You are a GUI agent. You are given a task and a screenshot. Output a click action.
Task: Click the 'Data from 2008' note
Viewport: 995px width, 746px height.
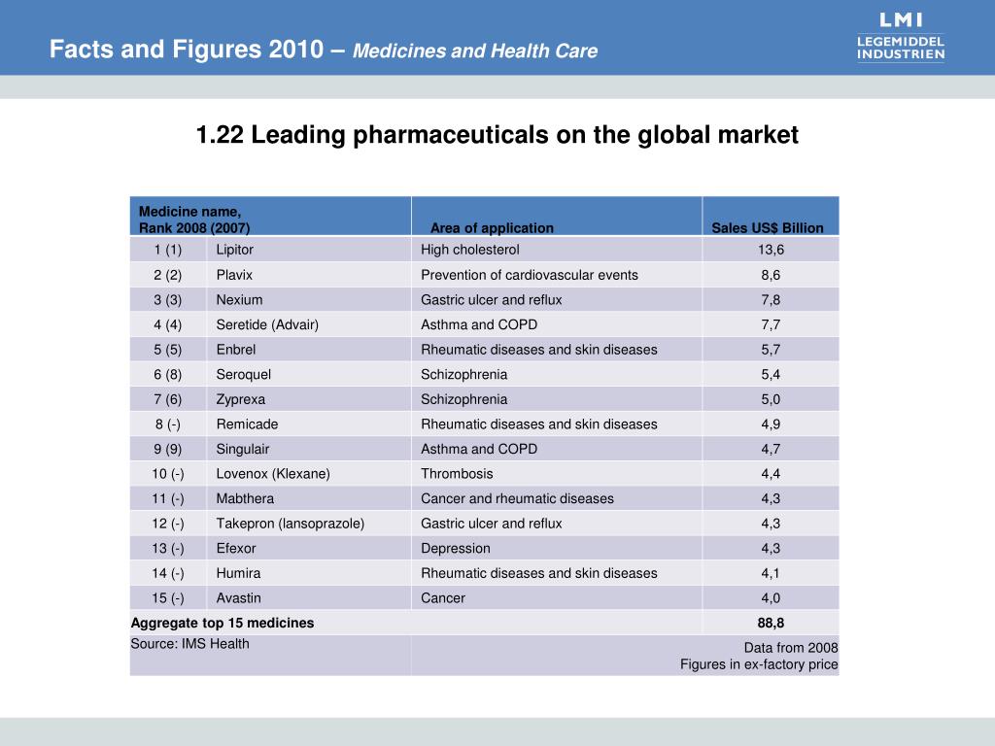(x=791, y=648)
